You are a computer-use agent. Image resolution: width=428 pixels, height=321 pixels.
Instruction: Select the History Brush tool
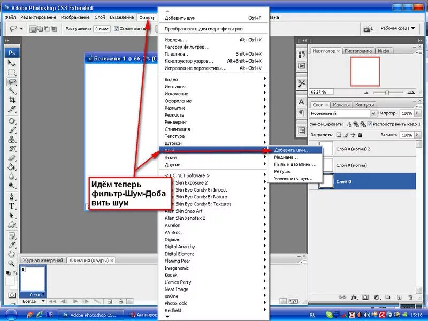pos(11,149)
